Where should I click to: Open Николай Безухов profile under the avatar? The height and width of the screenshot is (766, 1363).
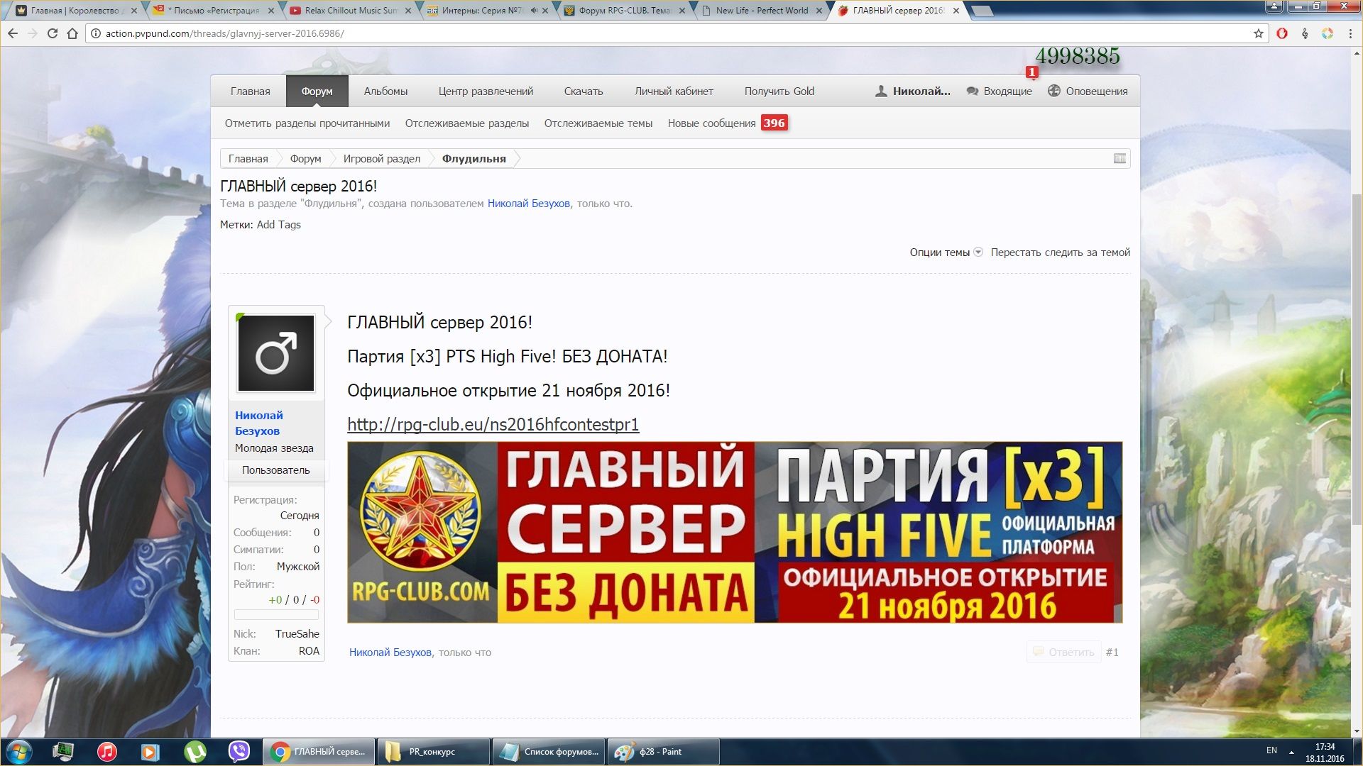tap(259, 423)
